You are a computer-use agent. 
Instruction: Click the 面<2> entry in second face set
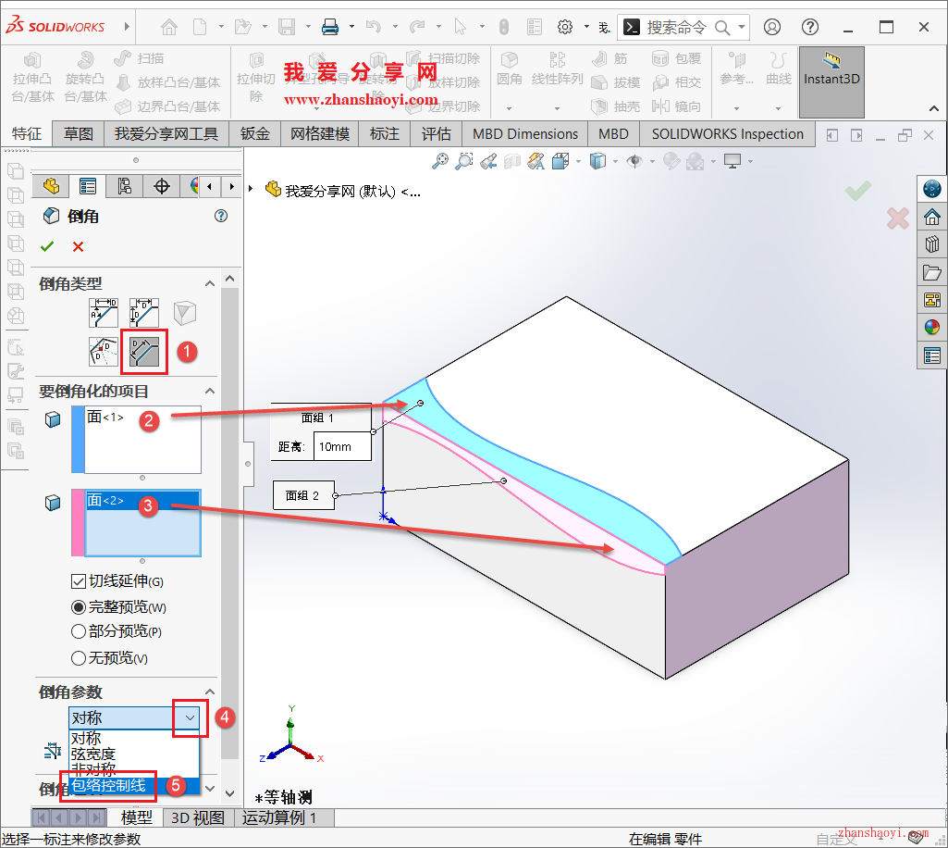click(142, 501)
